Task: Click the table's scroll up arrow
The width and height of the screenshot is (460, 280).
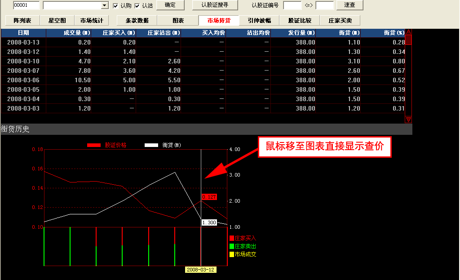Action: 408,32
